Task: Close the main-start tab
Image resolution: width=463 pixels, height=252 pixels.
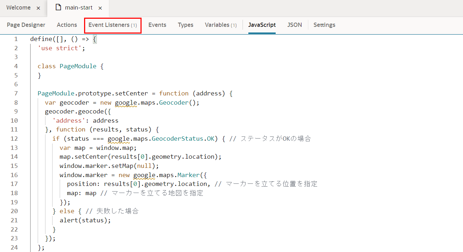Action: tap(100, 8)
